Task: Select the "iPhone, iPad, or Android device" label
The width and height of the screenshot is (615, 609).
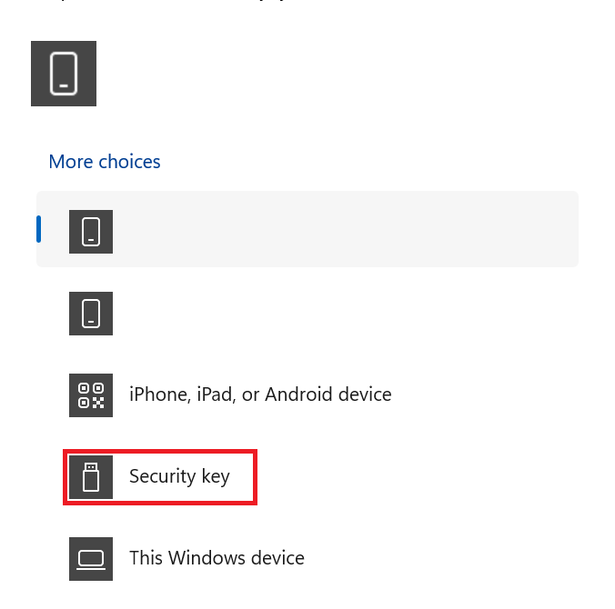Action: [260, 394]
